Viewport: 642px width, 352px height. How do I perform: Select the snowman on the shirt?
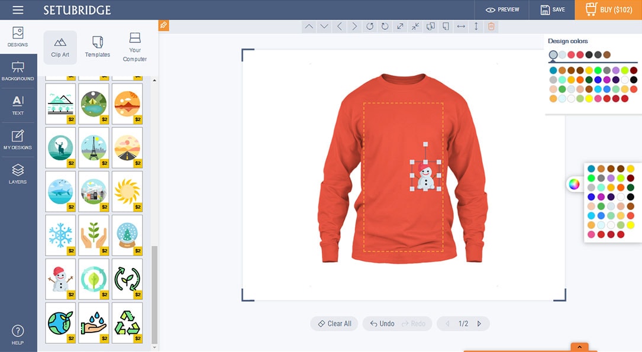point(425,176)
